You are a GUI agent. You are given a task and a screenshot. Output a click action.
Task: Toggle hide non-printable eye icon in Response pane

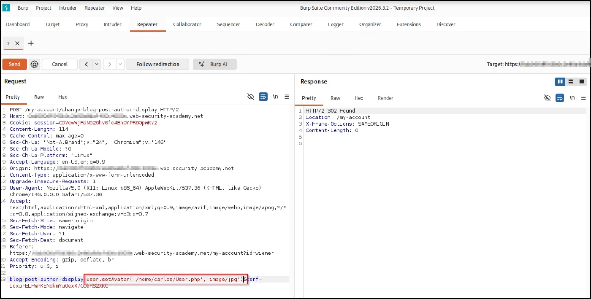click(x=548, y=98)
